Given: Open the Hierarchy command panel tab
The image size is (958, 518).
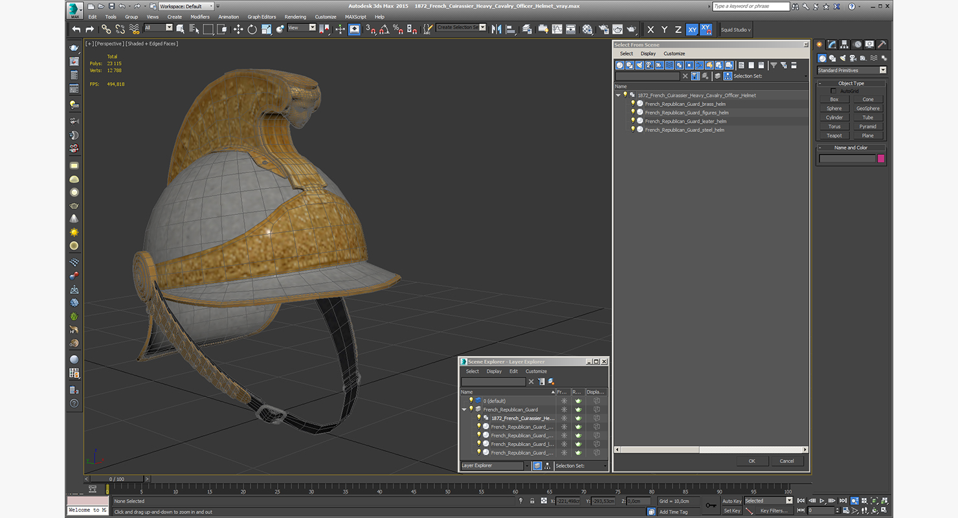Looking at the screenshot, I should click(845, 45).
